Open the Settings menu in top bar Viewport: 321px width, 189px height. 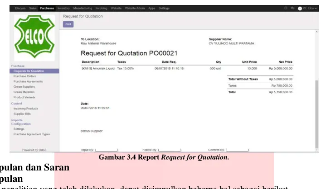[164, 9]
